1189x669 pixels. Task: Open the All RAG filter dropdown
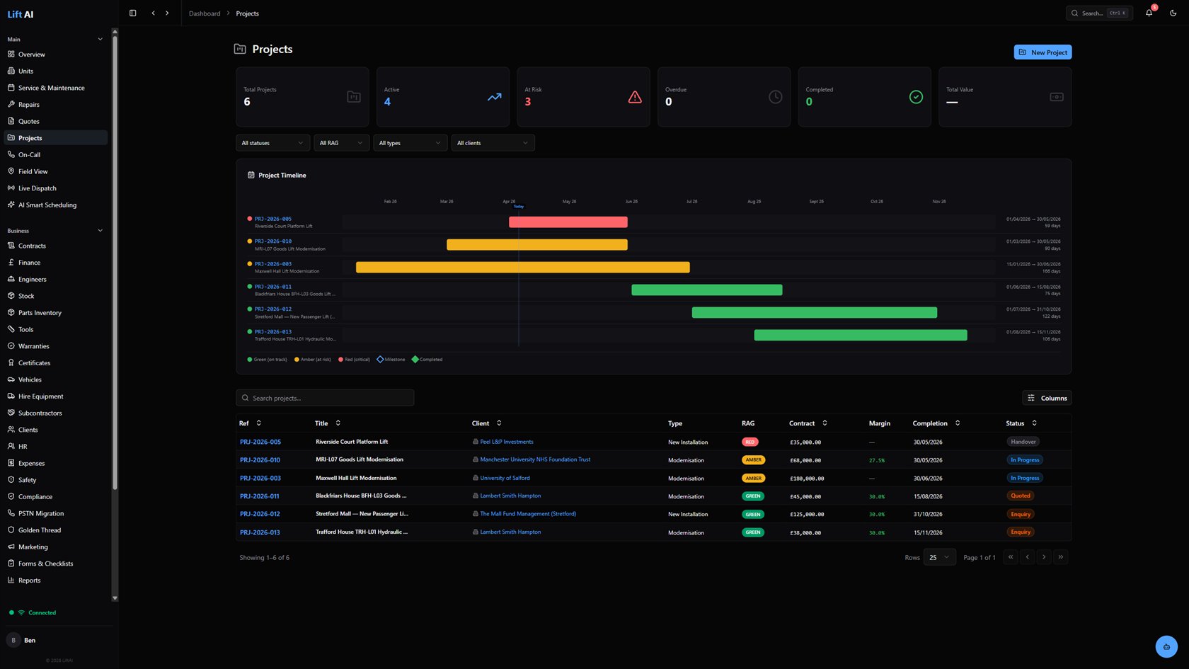341,143
